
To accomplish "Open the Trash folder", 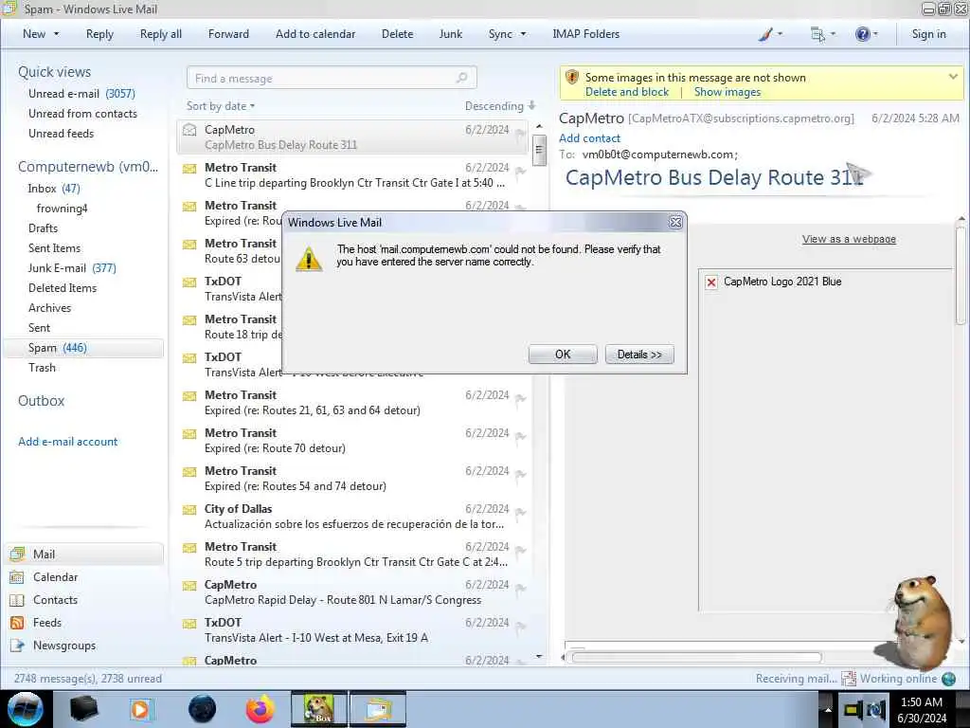I will [x=42, y=367].
